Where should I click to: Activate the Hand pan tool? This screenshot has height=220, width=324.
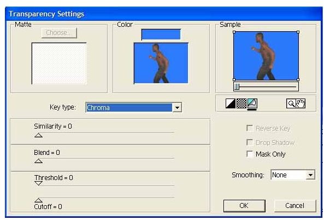pos(301,103)
